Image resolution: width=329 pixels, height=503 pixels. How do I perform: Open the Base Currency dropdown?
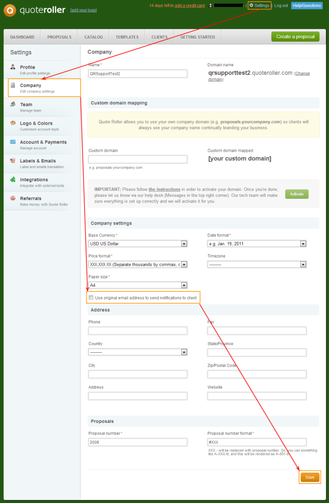138,244
